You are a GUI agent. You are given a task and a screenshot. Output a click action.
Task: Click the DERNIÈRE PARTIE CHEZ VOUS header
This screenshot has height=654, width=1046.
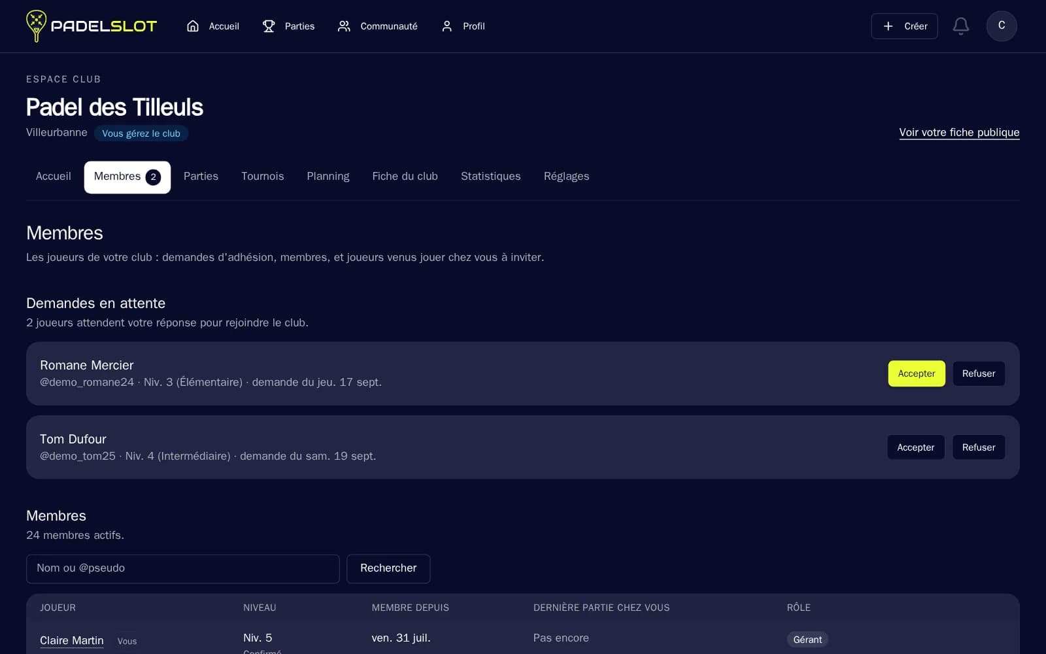(601, 608)
